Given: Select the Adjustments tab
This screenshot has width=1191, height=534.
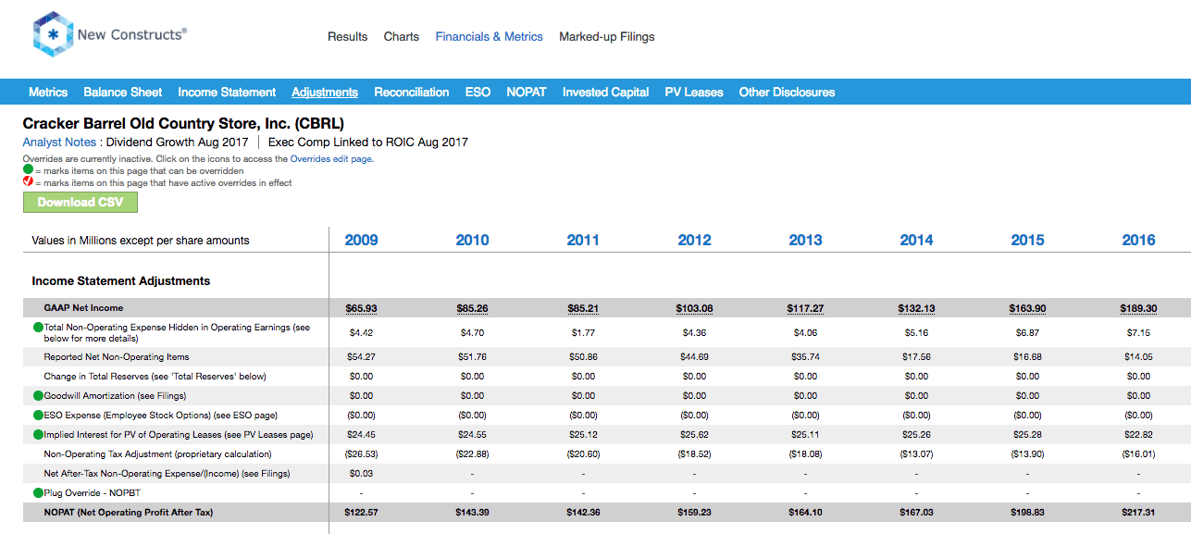Looking at the screenshot, I should (325, 93).
